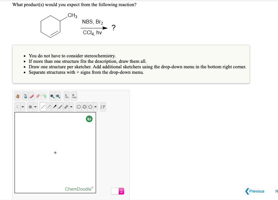Image resolution: width=278 pixels, height=200 pixels.
Task: Select the hand pan tool
Action: click(x=17, y=96)
